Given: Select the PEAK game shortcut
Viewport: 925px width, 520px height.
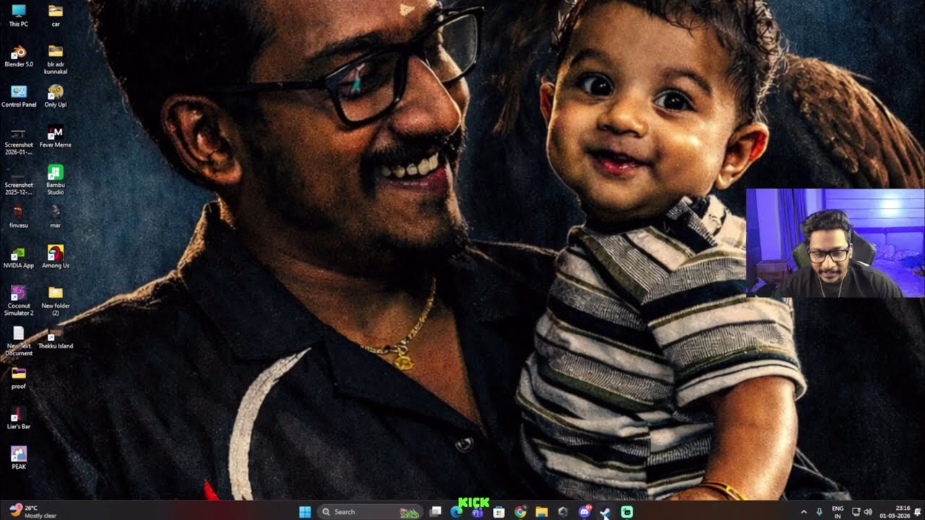Looking at the screenshot, I should (x=19, y=459).
